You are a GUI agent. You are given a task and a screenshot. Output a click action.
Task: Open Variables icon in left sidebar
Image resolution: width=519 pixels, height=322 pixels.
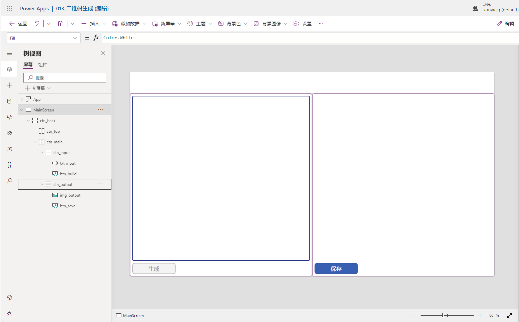(x=9, y=149)
